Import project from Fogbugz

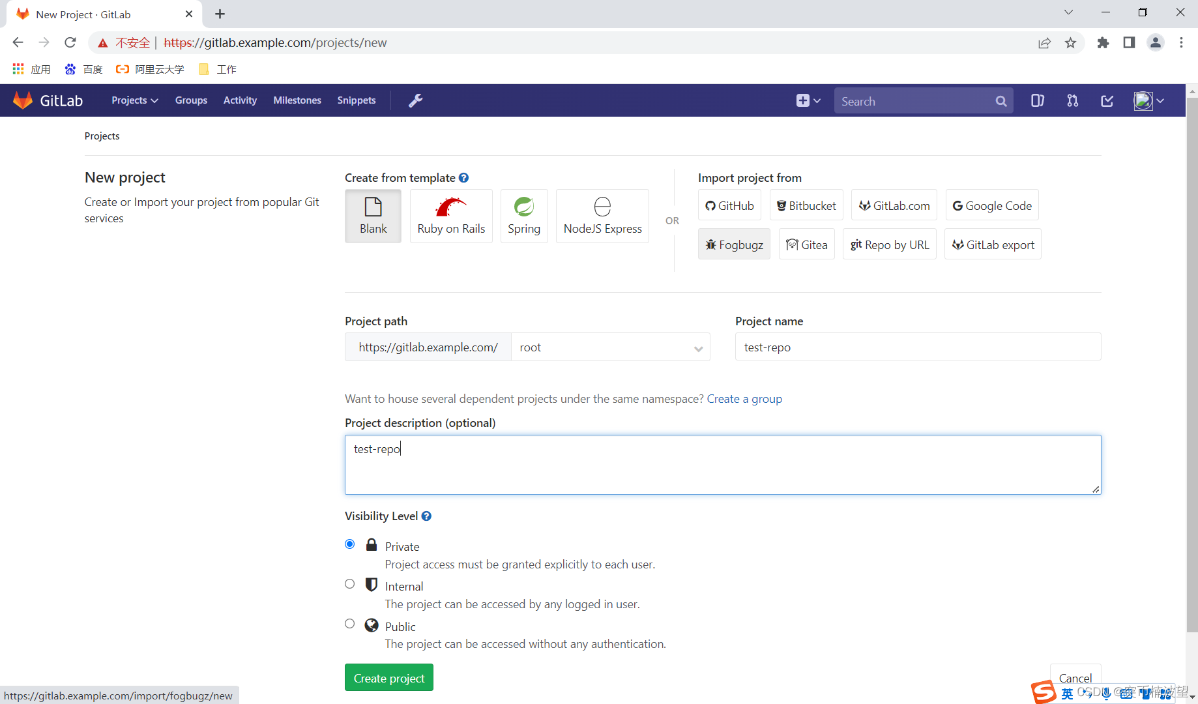(x=734, y=244)
